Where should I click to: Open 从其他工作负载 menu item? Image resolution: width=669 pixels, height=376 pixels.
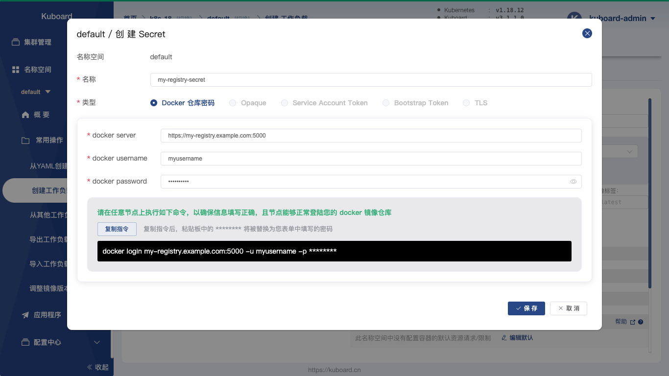(48, 215)
